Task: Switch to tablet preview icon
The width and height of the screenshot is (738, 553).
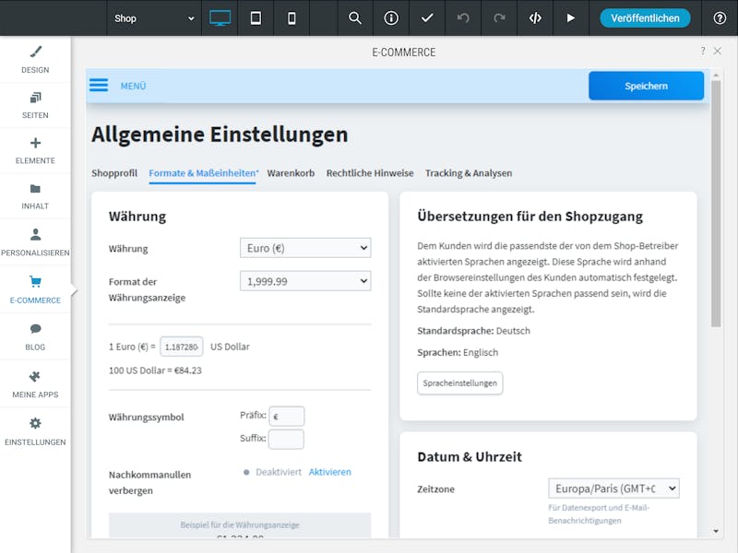Action: tap(256, 18)
